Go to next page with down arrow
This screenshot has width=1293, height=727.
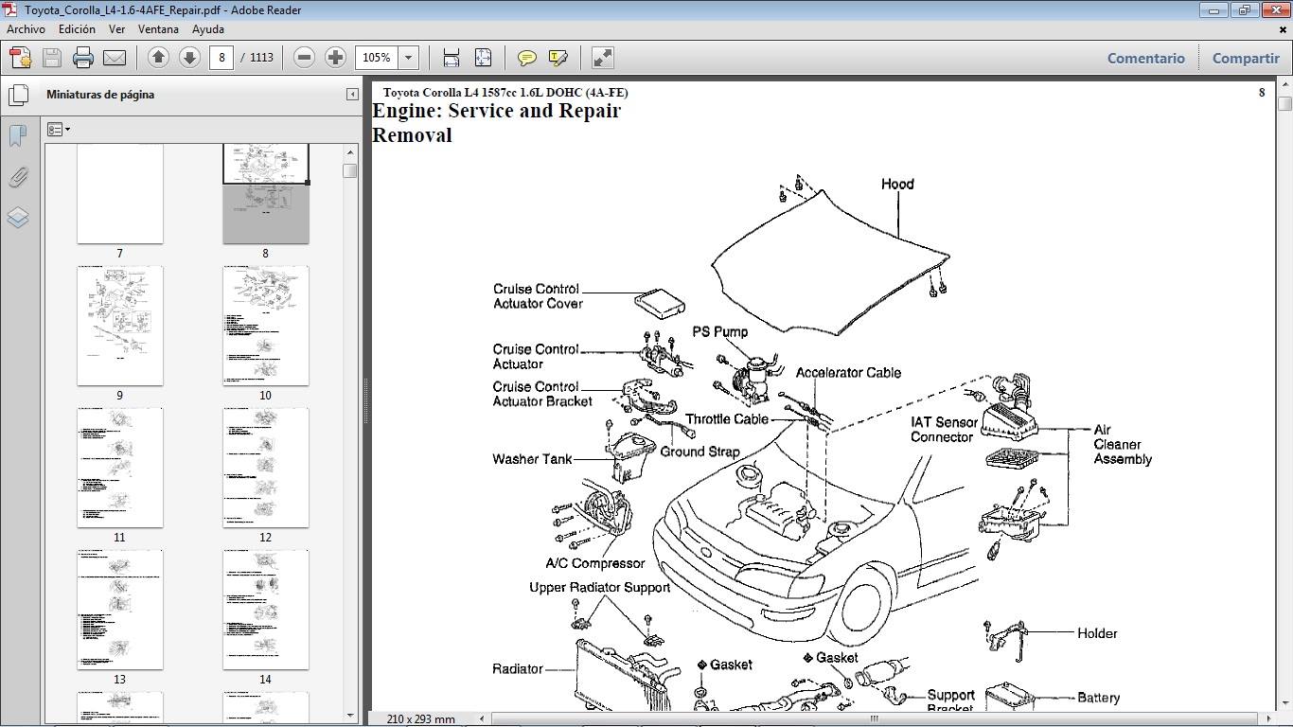[189, 58]
